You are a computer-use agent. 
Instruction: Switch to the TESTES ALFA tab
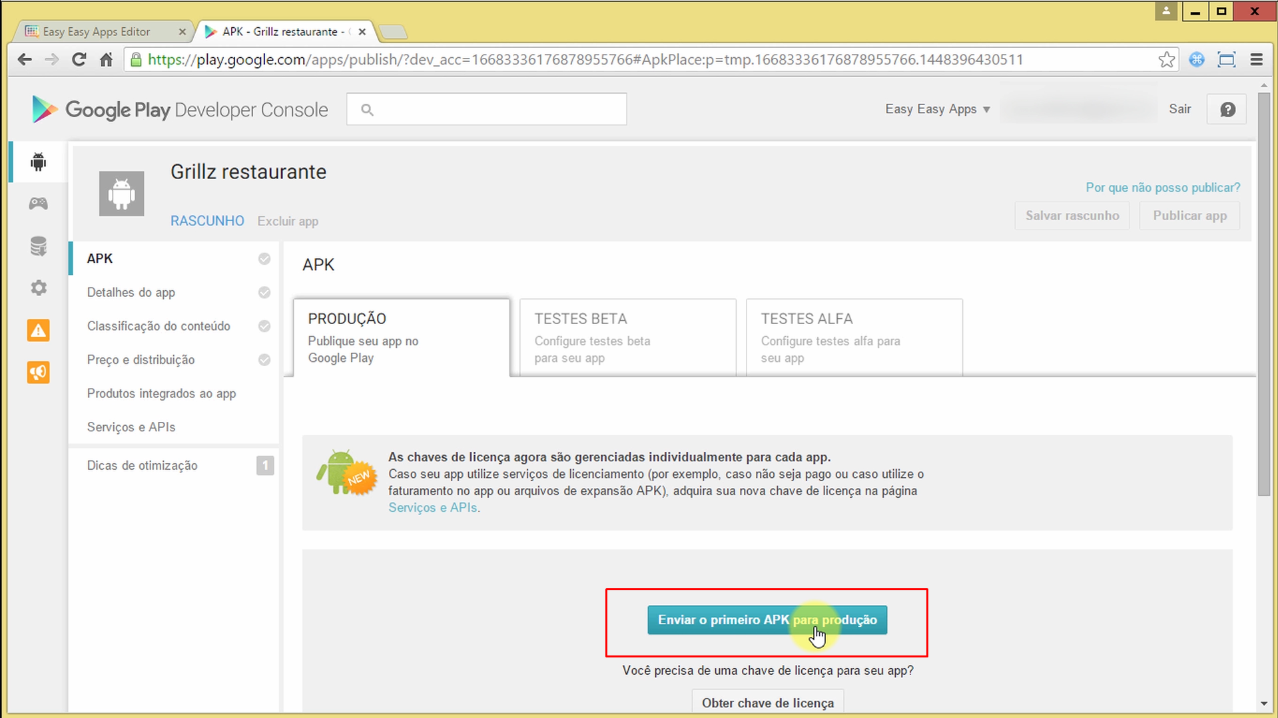(854, 336)
